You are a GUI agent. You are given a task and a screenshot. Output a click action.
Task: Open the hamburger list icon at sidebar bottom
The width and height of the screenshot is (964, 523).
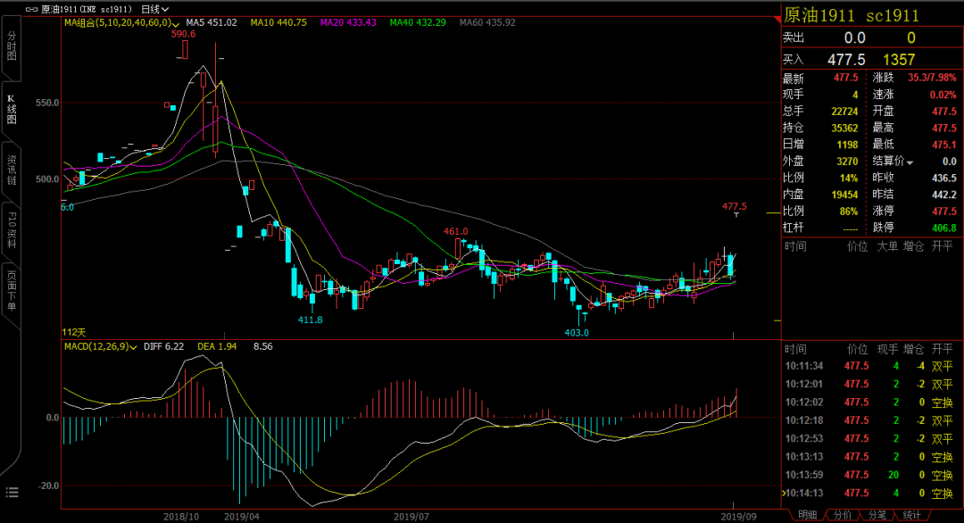[12, 493]
